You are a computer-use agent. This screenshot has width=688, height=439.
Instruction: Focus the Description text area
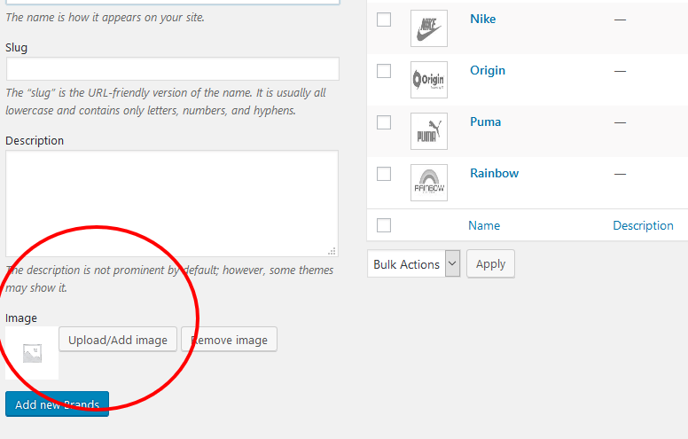(x=172, y=204)
